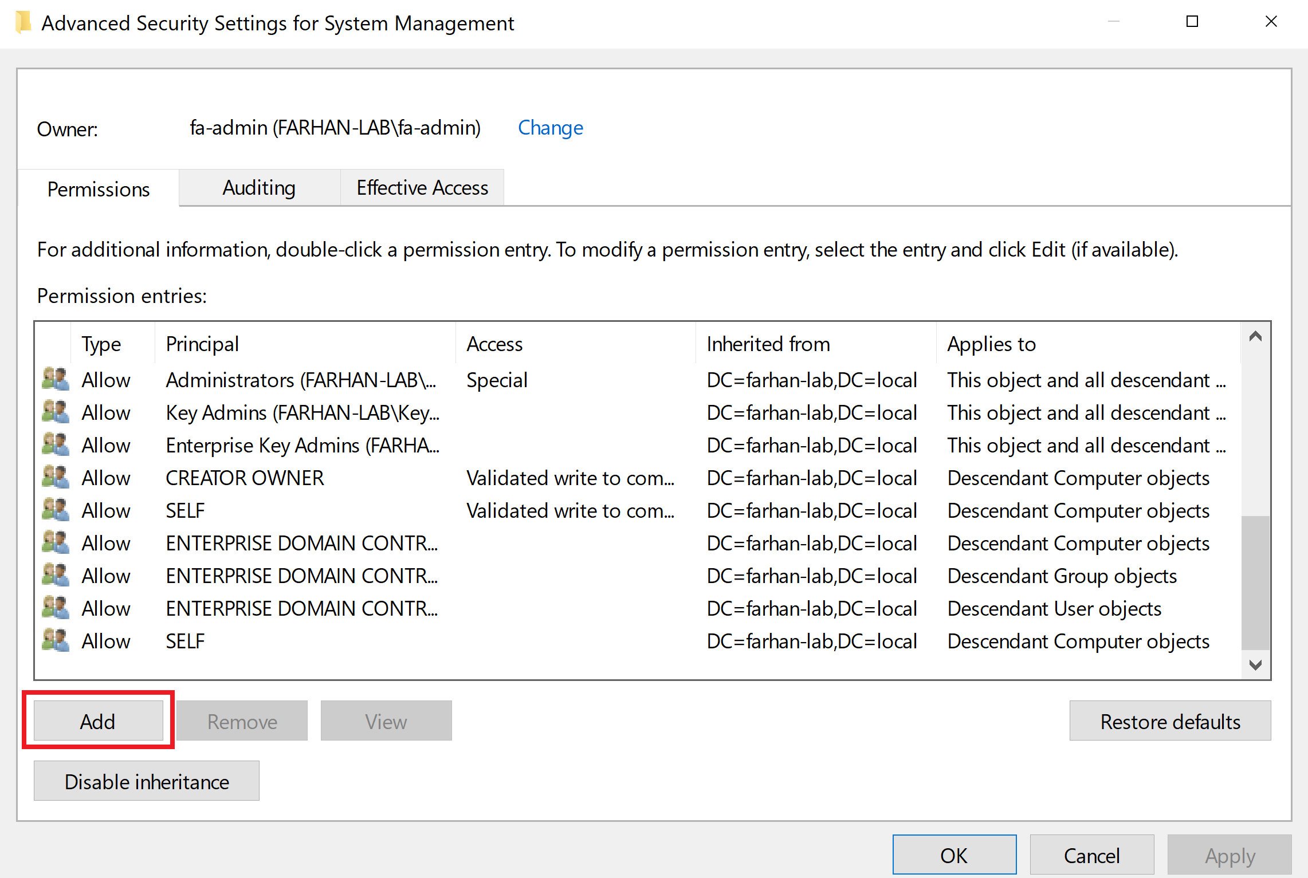The width and height of the screenshot is (1308, 878).
Task: Click the Enterprise Key Admins row's icon
Action: point(56,445)
